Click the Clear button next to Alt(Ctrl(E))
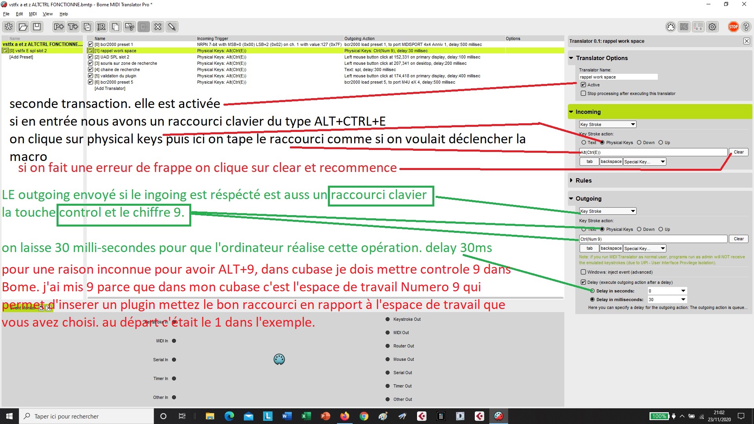Screen dimensions: 754x424 738,152
